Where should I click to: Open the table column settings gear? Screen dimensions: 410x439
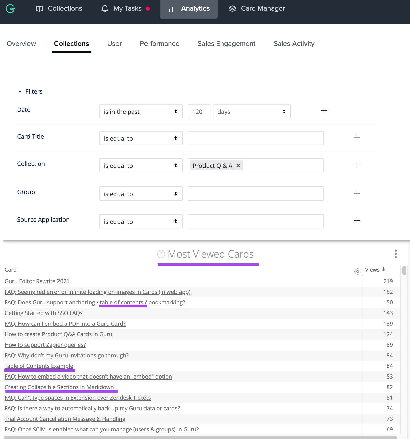tap(357, 271)
